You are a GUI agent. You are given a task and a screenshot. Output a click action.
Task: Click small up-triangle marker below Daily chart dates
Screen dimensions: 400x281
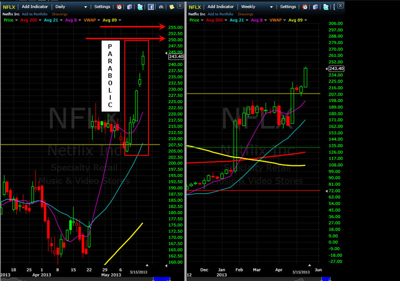tap(147, 265)
